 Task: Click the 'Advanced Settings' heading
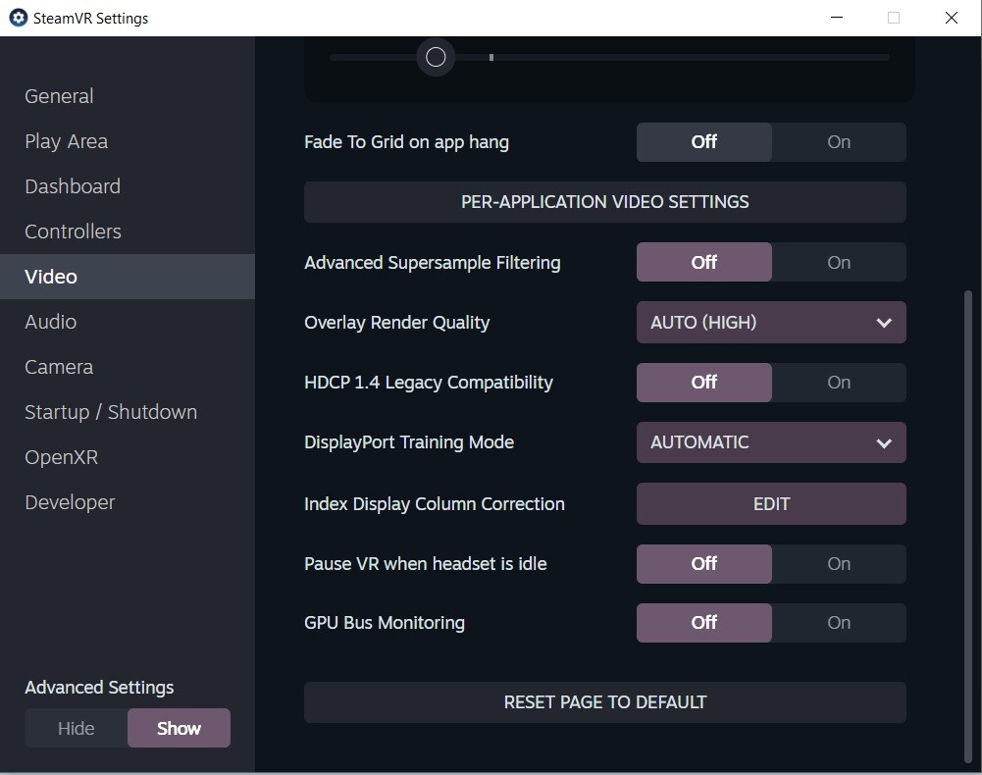coord(100,688)
